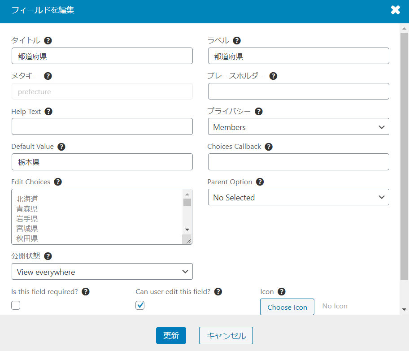Screen dimensions: 409x351
Task: Click help icon next to Edit Choices
Action: coord(58,182)
